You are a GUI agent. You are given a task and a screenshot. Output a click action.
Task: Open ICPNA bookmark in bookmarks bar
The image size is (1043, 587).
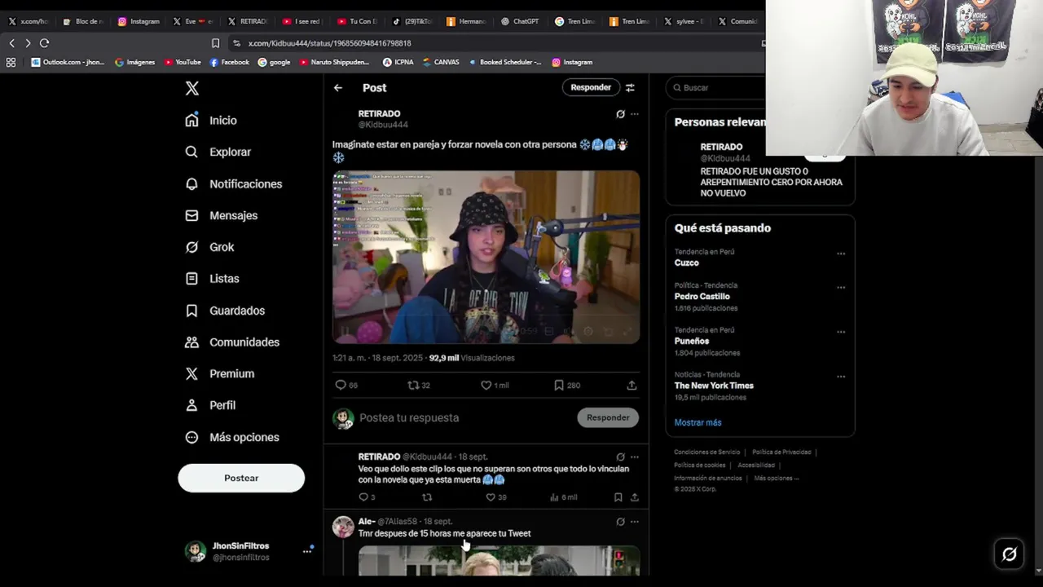pyautogui.click(x=398, y=62)
